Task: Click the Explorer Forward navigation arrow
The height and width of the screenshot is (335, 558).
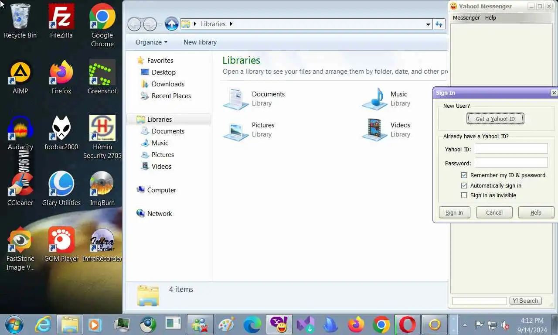Action: [150, 24]
